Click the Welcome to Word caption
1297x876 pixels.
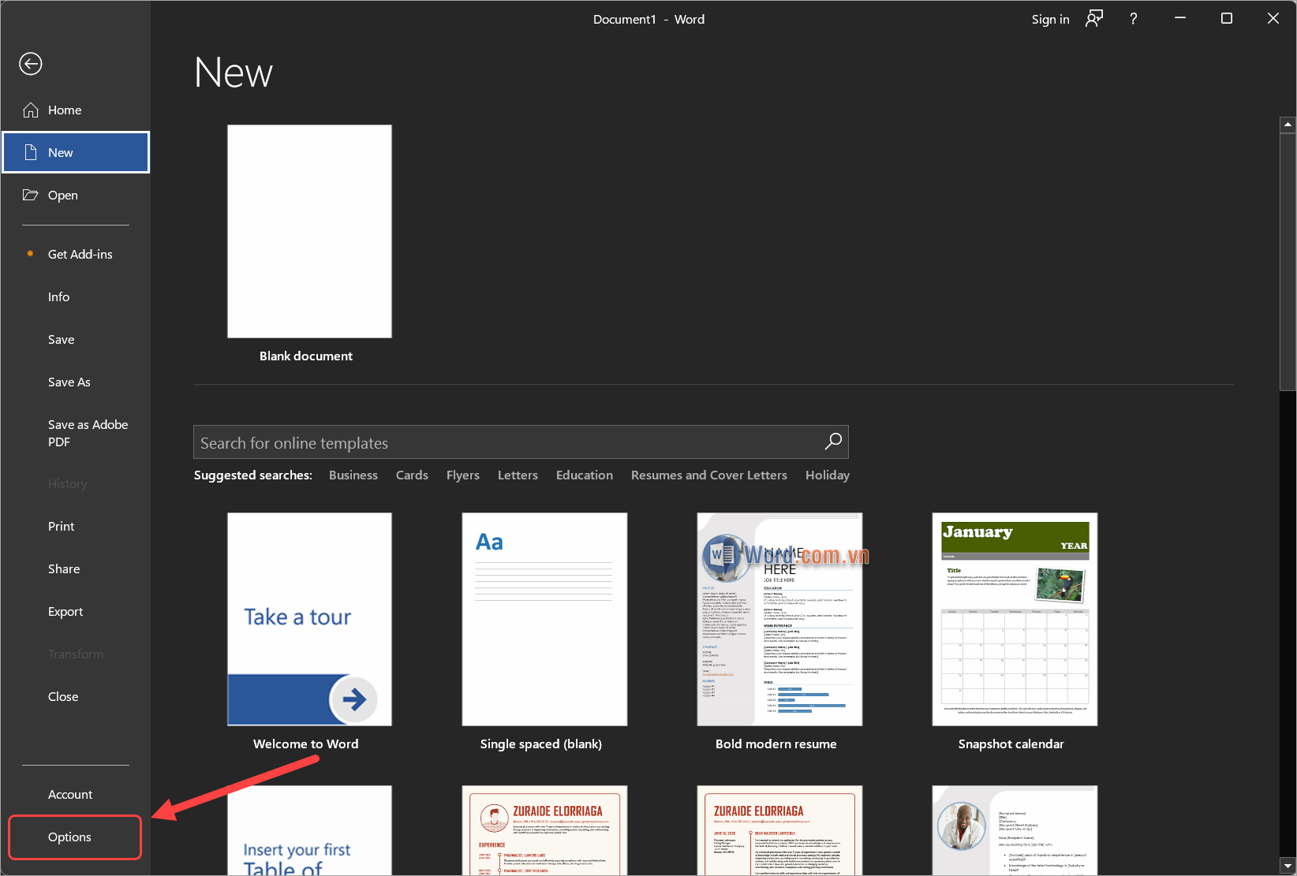[306, 744]
